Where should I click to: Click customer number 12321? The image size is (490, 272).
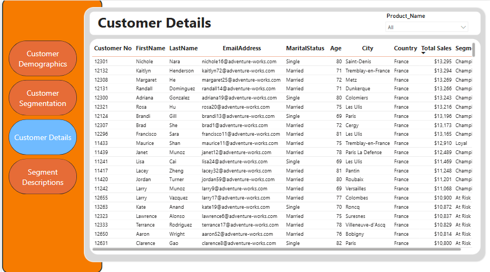coord(101,107)
